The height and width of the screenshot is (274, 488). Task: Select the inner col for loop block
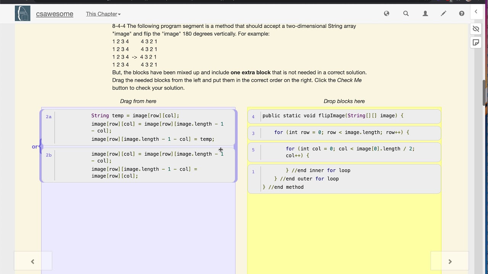coord(344,152)
